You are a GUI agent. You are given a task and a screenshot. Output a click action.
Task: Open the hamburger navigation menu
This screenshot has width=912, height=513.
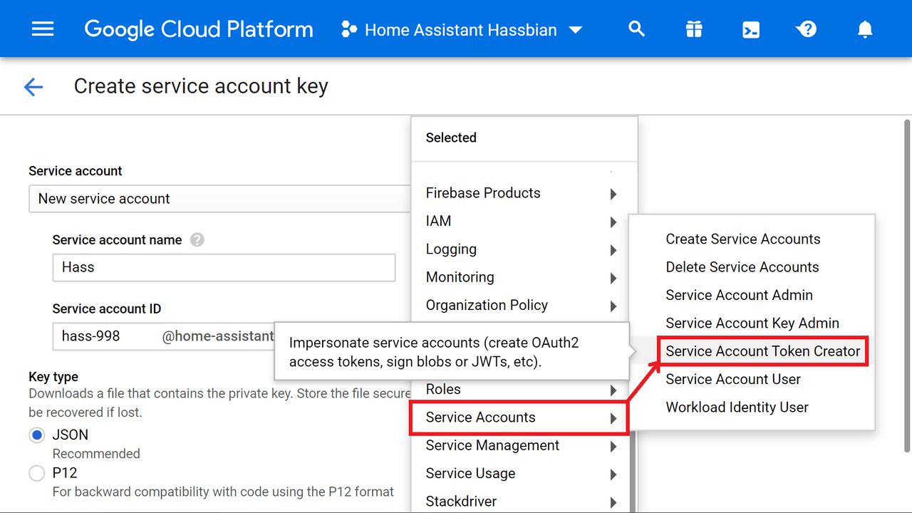(x=43, y=29)
